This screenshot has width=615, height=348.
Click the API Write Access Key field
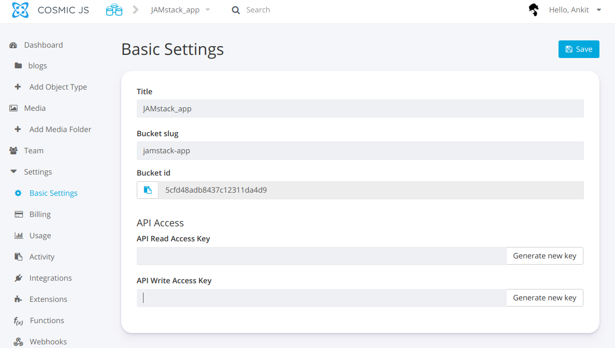tap(322, 298)
